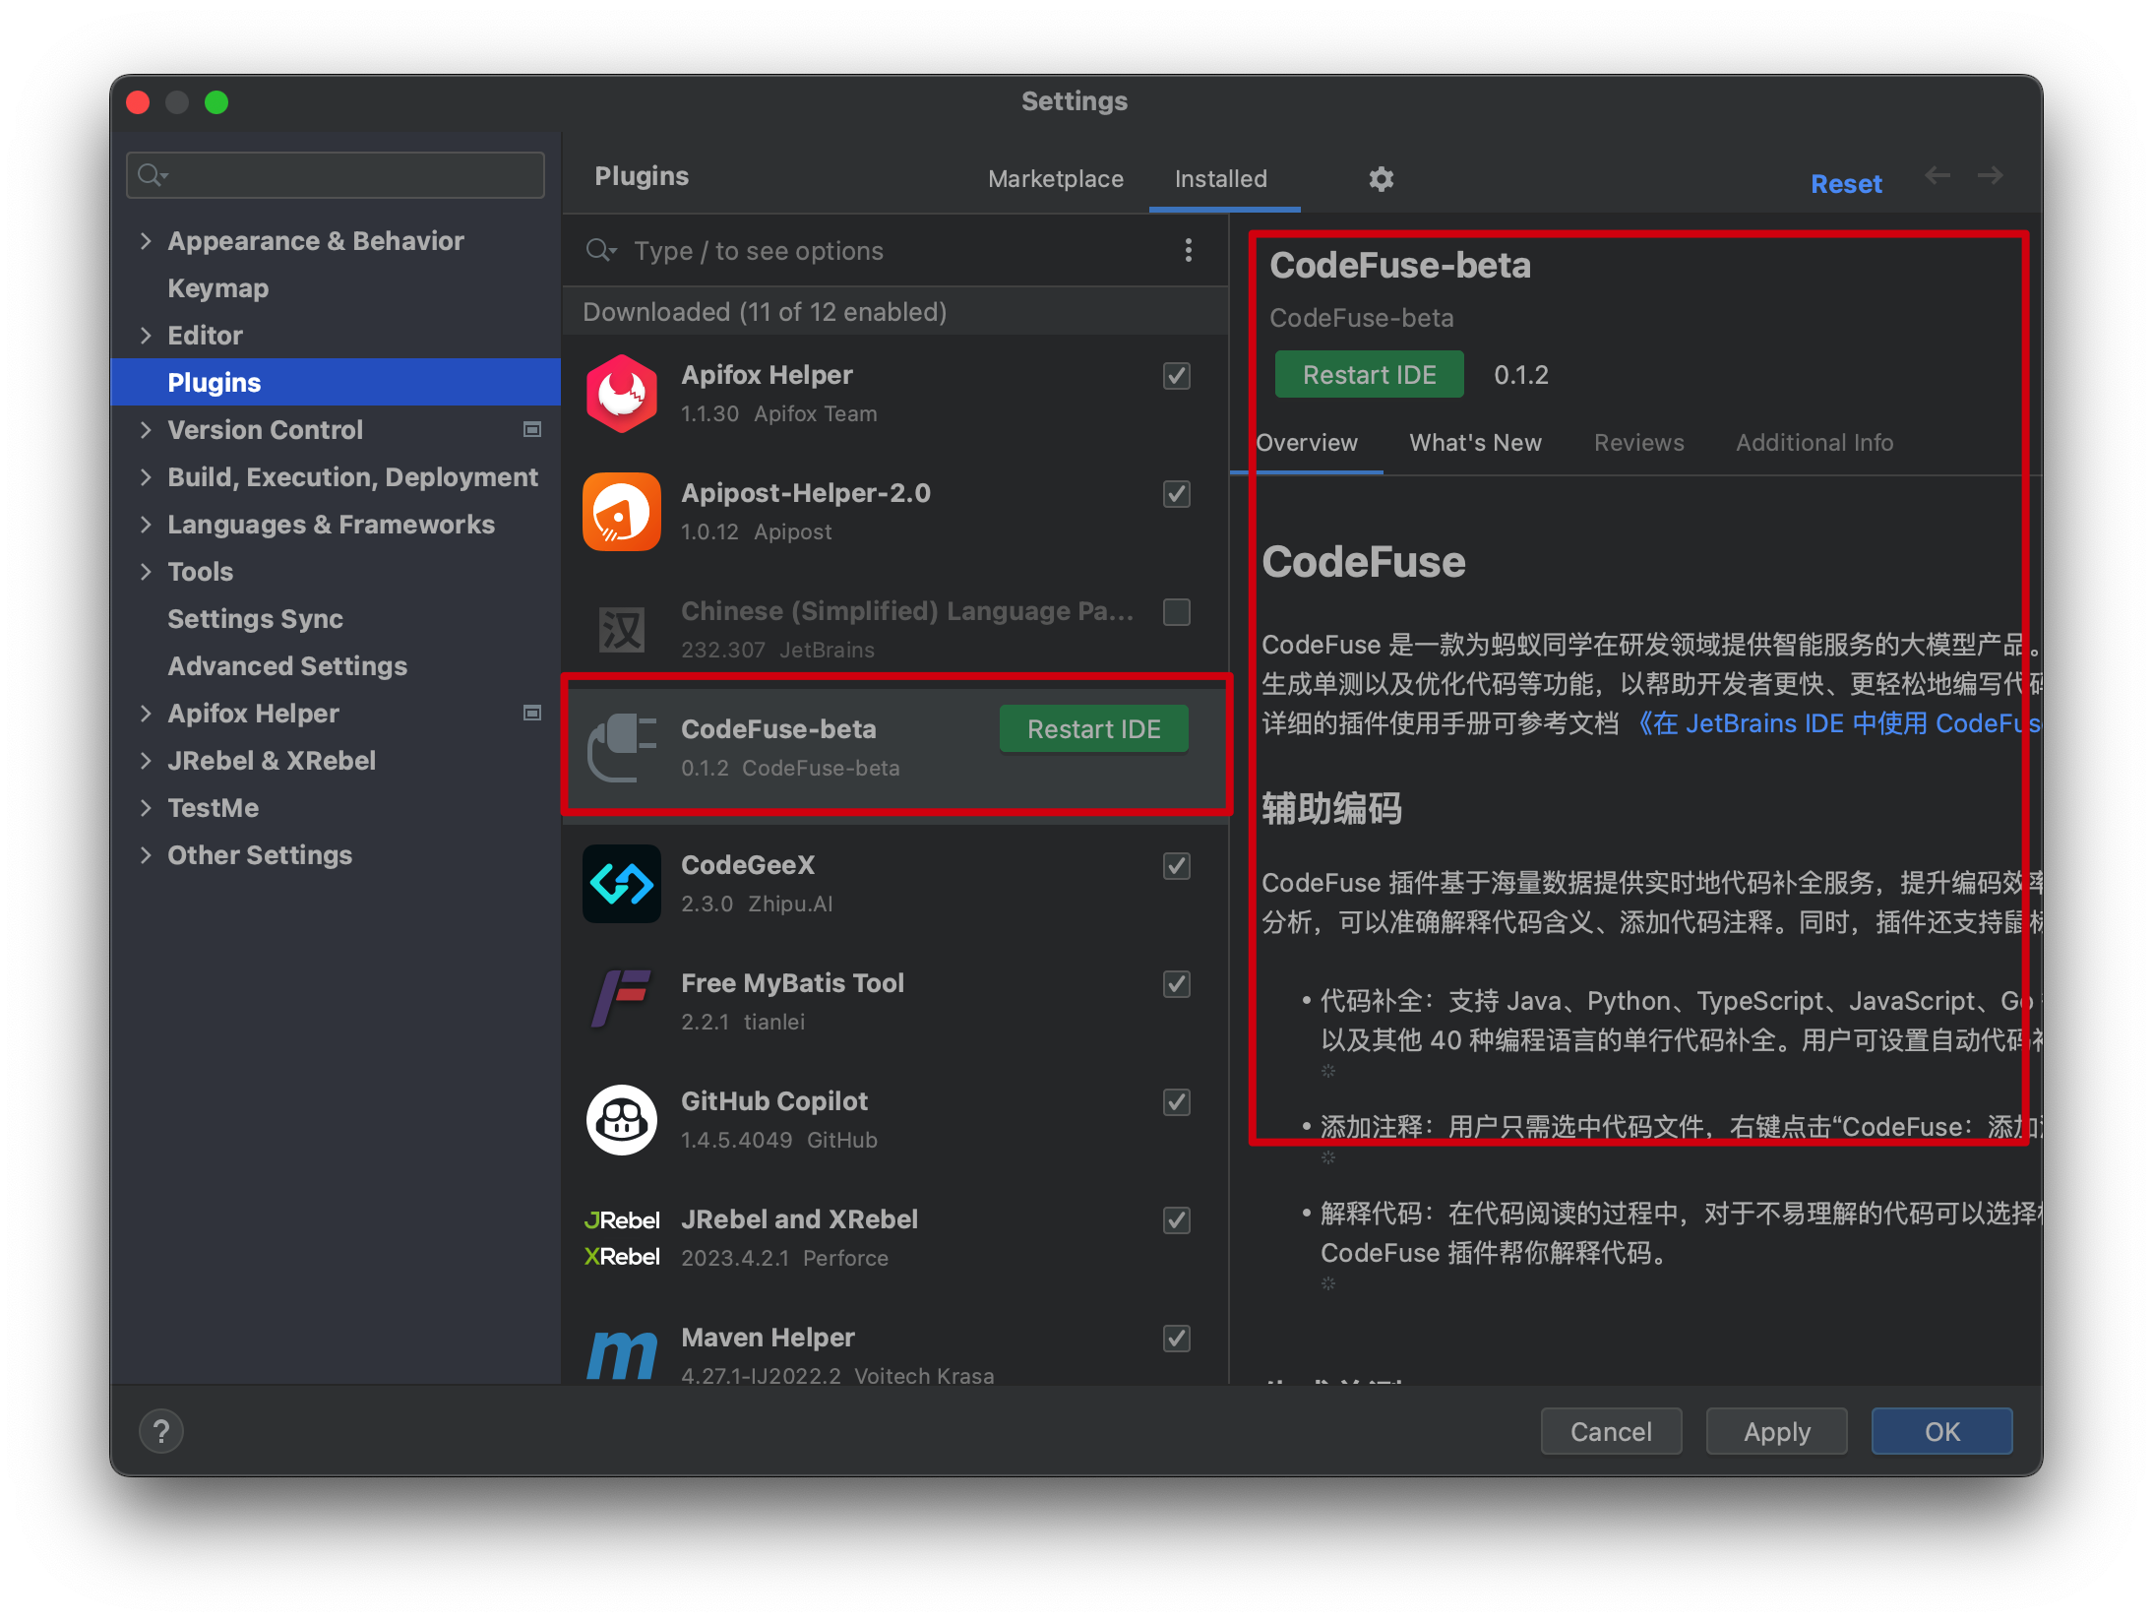This screenshot has width=2153, height=1622.
Task: Switch to the Marketplace tab
Action: tap(1055, 179)
